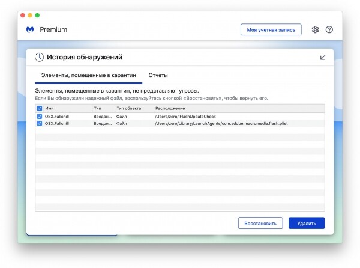The height and width of the screenshot is (268, 360).
Task: Open Моя учетная запись
Action: pyautogui.click(x=271, y=29)
